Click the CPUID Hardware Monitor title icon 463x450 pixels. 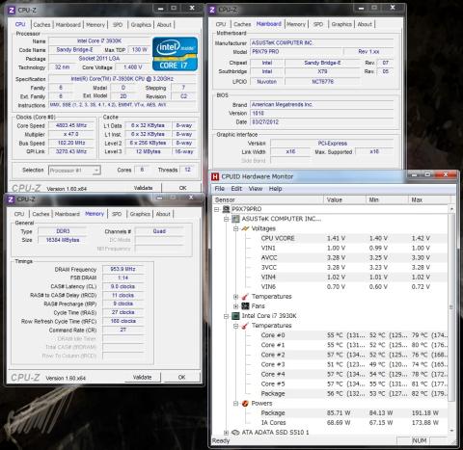[x=215, y=176]
